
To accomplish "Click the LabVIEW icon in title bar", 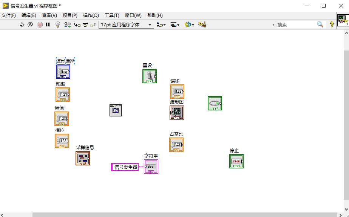I will click(6, 6).
